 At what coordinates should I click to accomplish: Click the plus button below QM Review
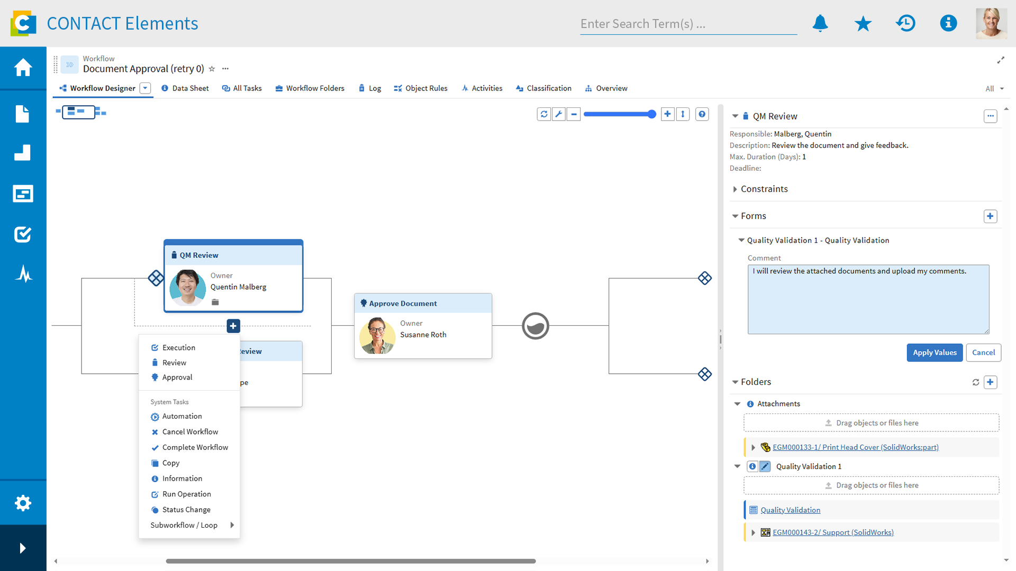tap(233, 326)
